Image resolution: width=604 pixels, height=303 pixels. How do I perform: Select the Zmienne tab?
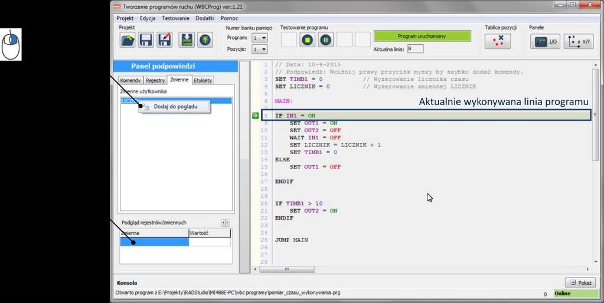[x=179, y=79]
